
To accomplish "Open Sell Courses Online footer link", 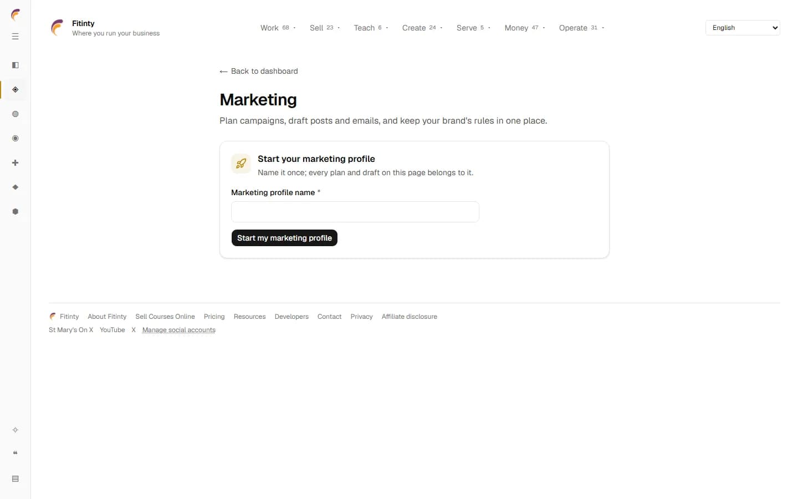I will pos(165,317).
